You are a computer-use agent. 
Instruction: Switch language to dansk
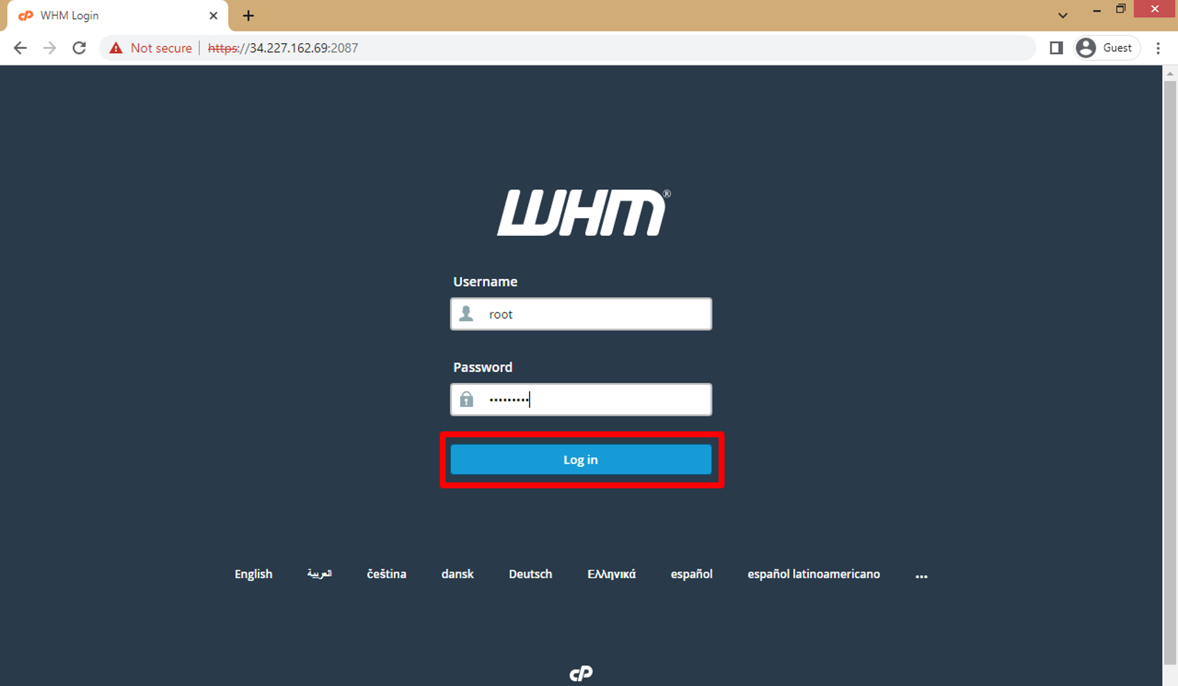pyautogui.click(x=457, y=574)
